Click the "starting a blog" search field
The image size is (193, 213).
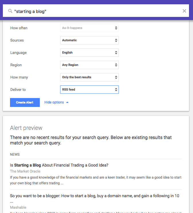[x=96, y=11]
